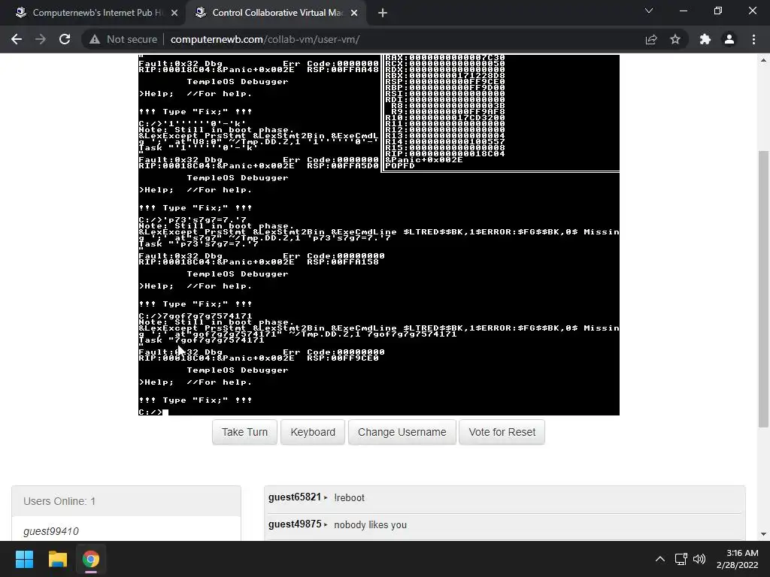770x577 pixels.
Task: Close the Computernewb's Internet Pub tab
Action: [x=174, y=13]
